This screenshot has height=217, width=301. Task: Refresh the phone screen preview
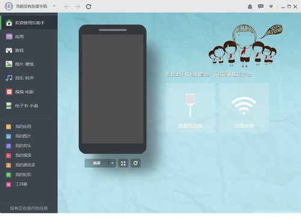point(135,164)
